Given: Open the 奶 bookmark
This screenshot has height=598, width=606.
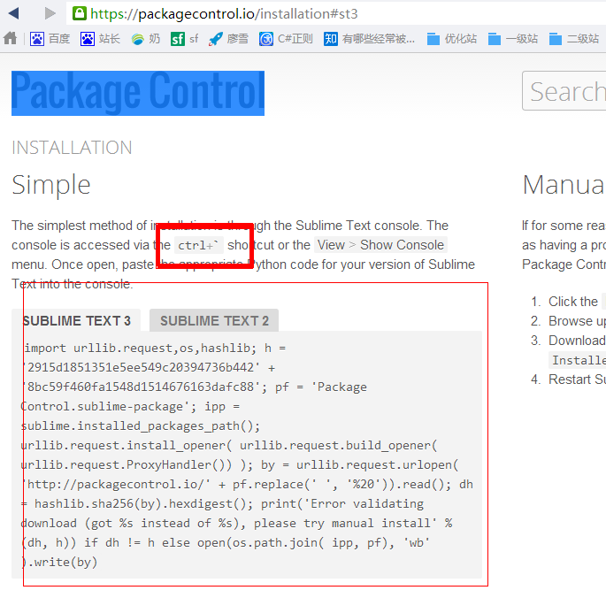Looking at the screenshot, I should (x=145, y=39).
